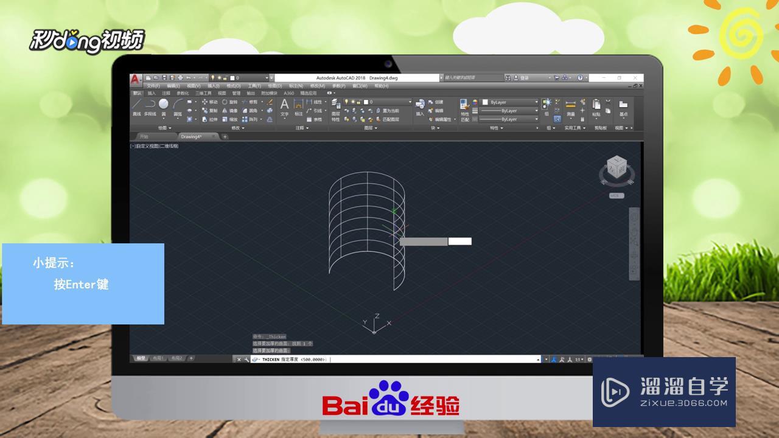Choose the Array (阵列) tool
This screenshot has height=438, width=779.
click(x=251, y=120)
